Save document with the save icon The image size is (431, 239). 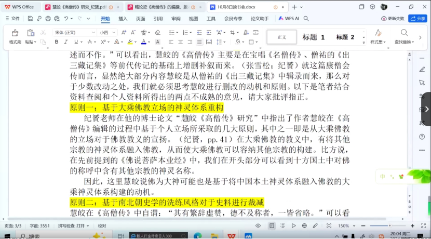(30, 18)
